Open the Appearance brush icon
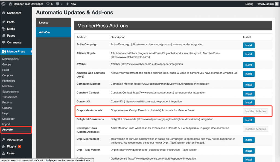Viewport: 280px width, 162px height. click(4, 139)
